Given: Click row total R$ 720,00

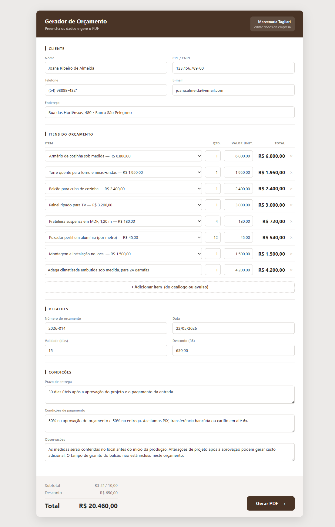Looking at the screenshot, I should pos(274,221).
